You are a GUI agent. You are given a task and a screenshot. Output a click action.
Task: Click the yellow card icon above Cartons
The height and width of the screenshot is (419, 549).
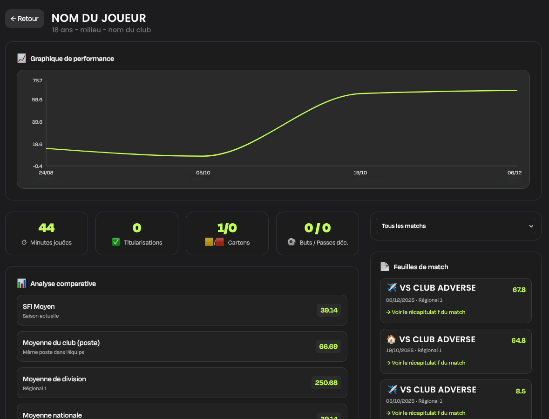point(209,242)
